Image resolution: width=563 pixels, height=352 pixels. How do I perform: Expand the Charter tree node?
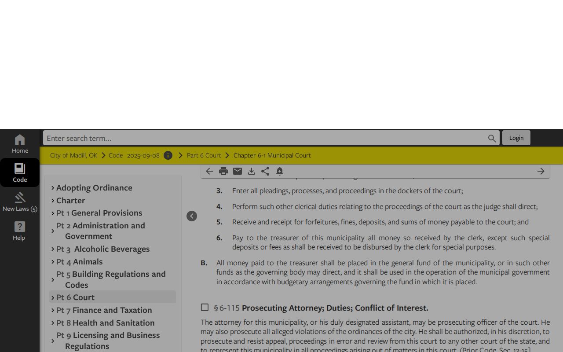pos(53,201)
